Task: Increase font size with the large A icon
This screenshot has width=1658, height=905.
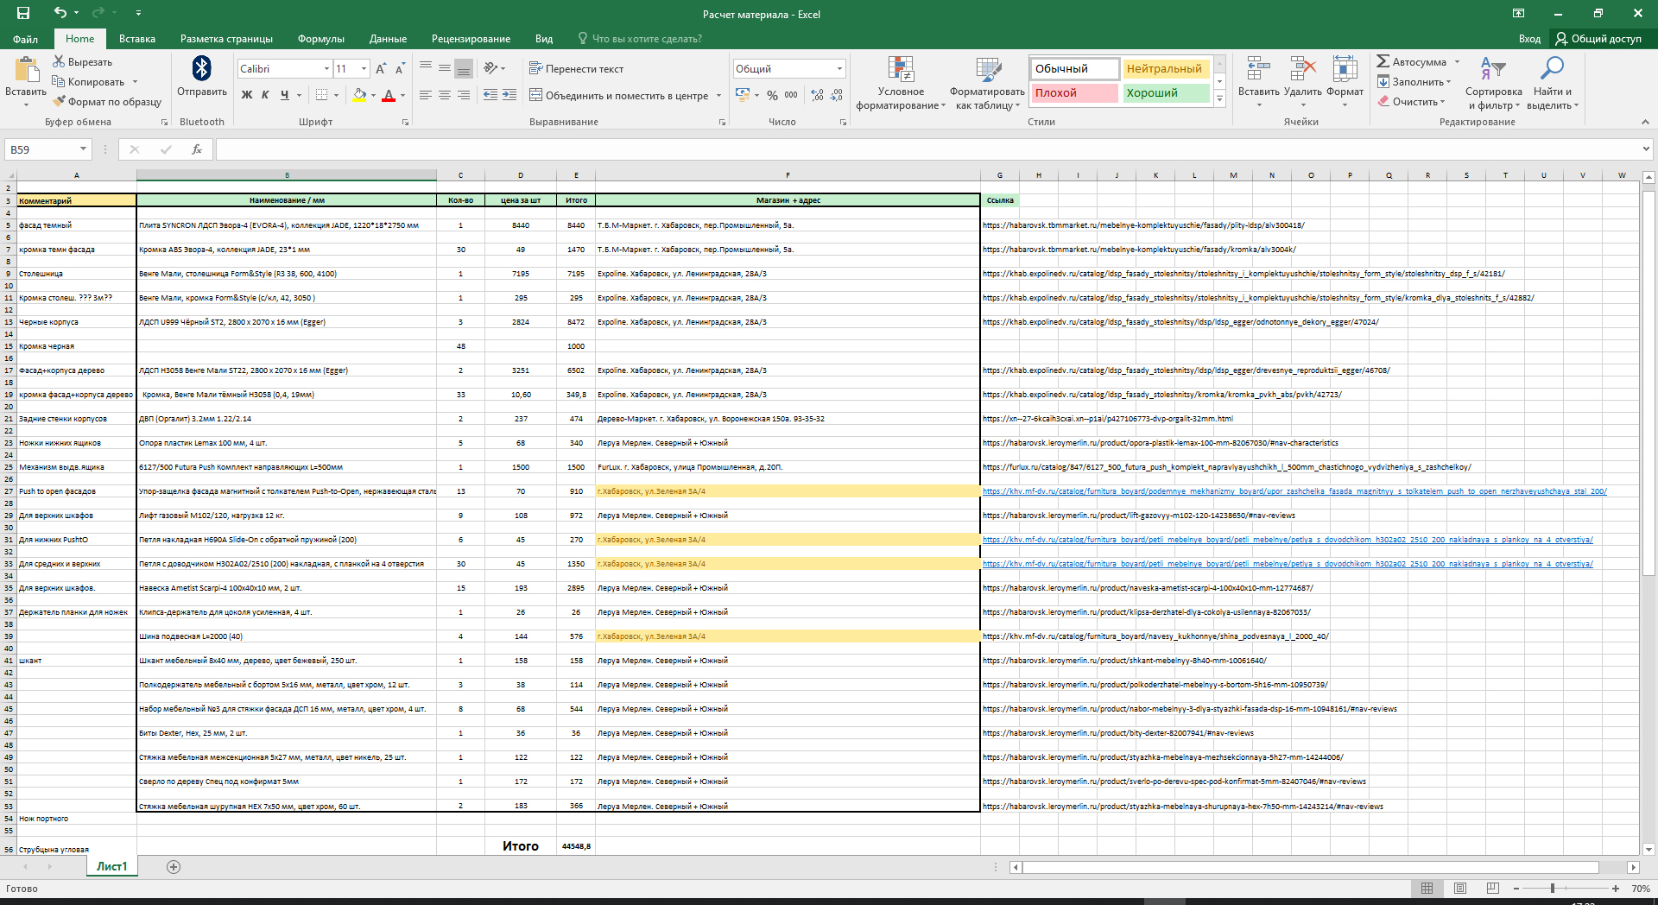Action: click(x=381, y=68)
